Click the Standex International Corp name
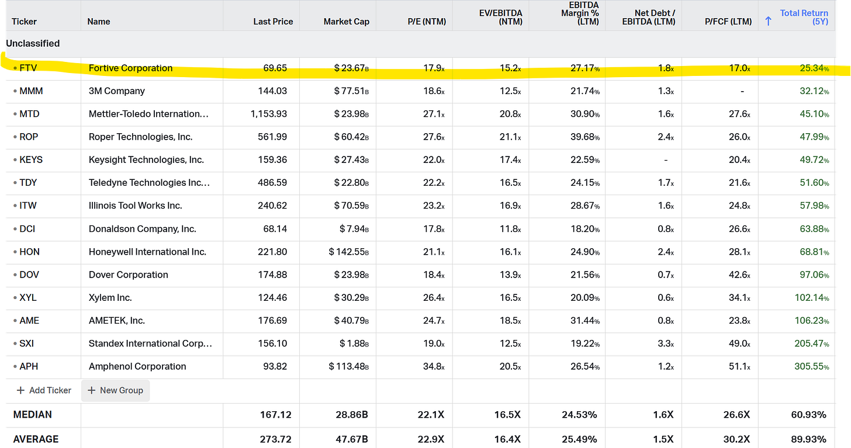Image resolution: width=851 pixels, height=448 pixels. [x=151, y=343]
